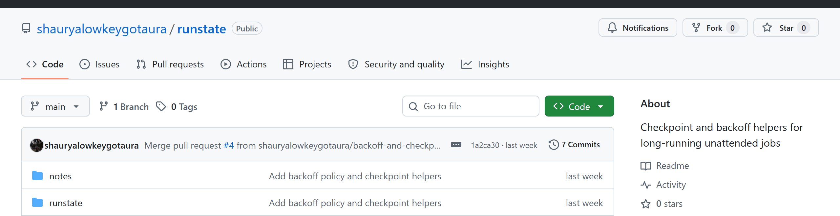Click the branch icon beside 1 Branch
This screenshot has height=216, width=840.
pyautogui.click(x=103, y=106)
